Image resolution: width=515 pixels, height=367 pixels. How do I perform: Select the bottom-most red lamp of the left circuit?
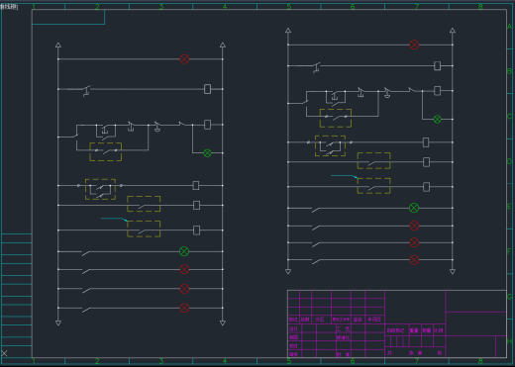click(x=184, y=308)
